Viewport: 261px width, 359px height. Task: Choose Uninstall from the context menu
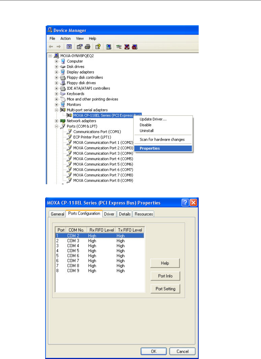pyautogui.click(x=164, y=131)
